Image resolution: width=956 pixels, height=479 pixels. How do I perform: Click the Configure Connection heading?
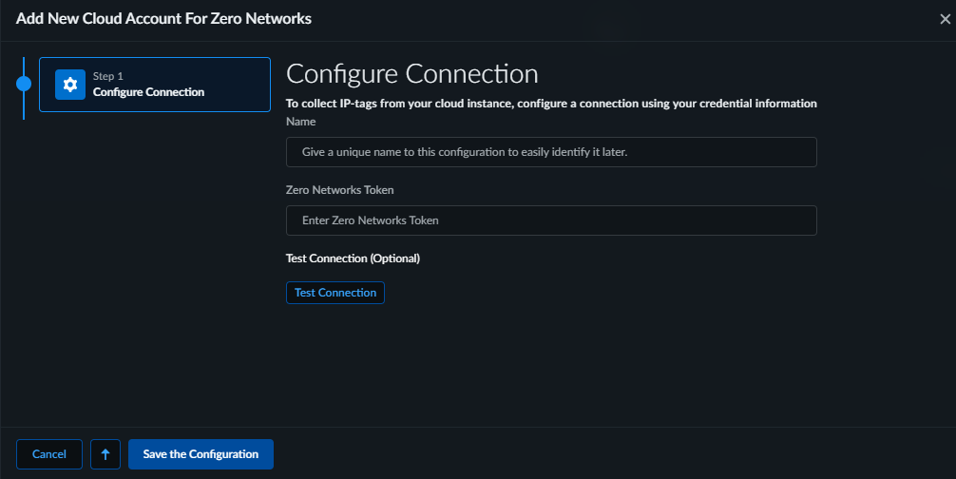411,74
